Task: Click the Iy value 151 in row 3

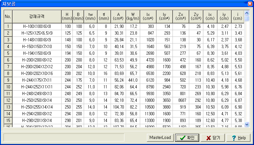Action: [x=165, y=40]
